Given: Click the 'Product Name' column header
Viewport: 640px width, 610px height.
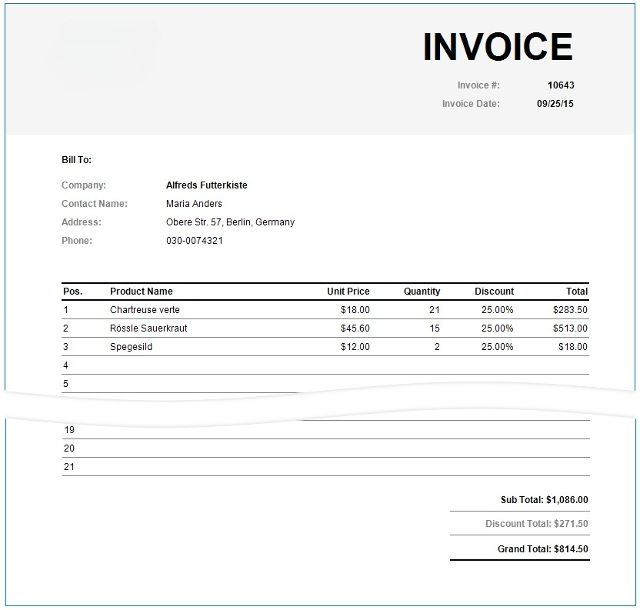Looking at the screenshot, I should click(142, 291).
